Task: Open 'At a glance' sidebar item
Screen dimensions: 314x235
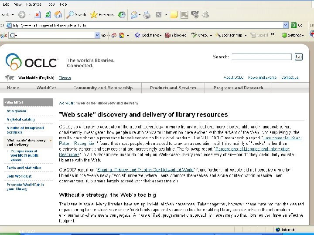Action: [x=17, y=111]
